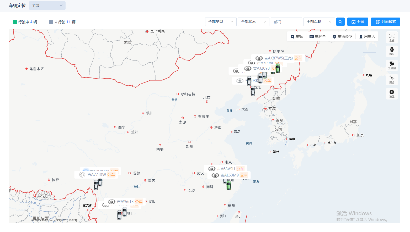Toggle the 车辆类型 label display

tap(342, 37)
